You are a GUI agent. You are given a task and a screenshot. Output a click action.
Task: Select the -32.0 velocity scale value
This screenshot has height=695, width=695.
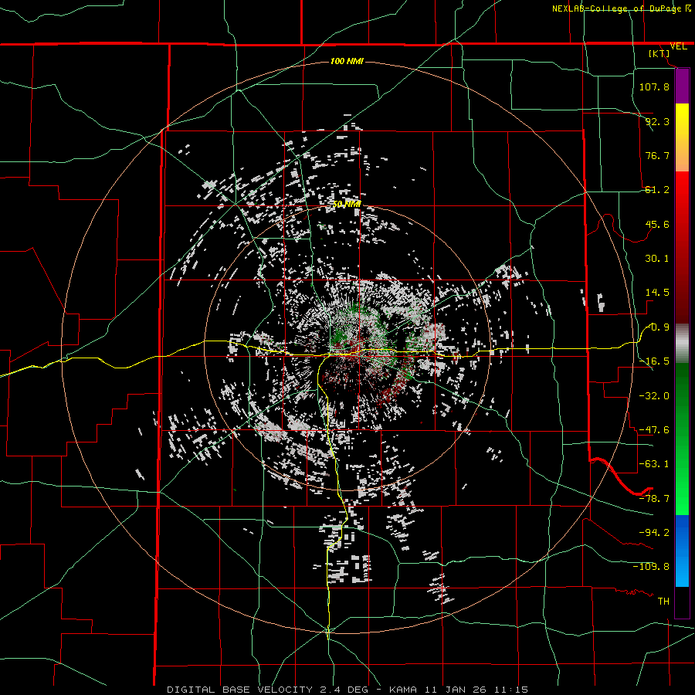[x=654, y=396]
